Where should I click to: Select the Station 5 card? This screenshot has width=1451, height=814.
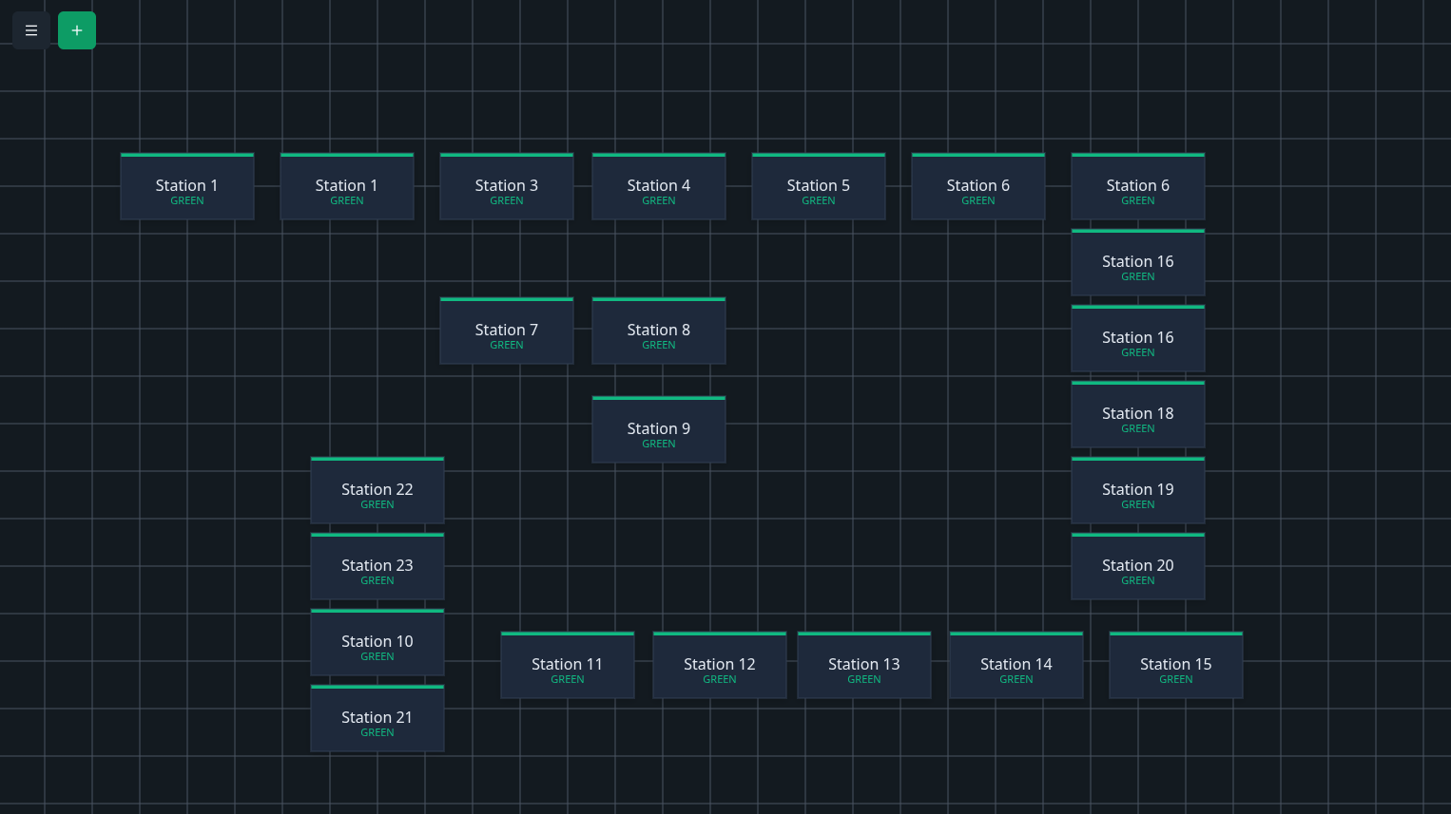818,186
